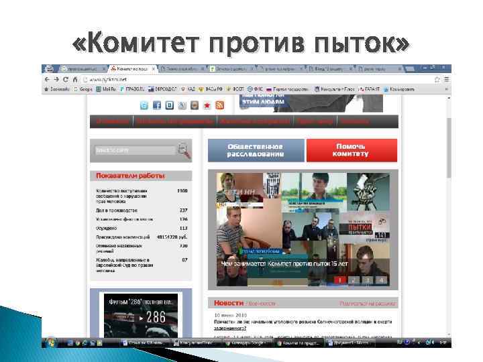Click the first red item in site navigation
The width and height of the screenshot is (483, 362).
[112, 121]
